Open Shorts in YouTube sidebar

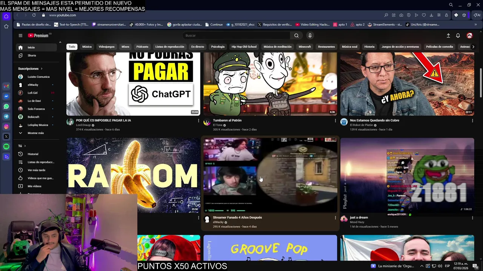(x=37, y=55)
